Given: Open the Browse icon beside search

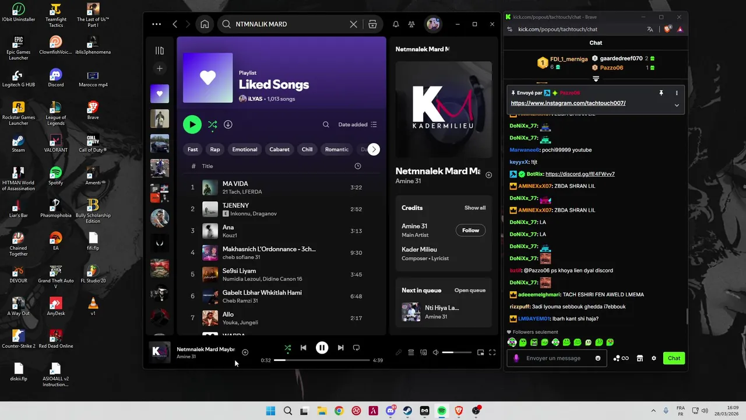Looking at the screenshot, I should click(372, 24).
